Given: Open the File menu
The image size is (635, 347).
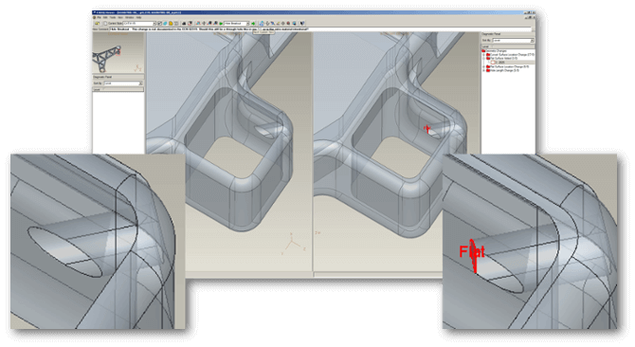Looking at the screenshot, I should [100, 17].
